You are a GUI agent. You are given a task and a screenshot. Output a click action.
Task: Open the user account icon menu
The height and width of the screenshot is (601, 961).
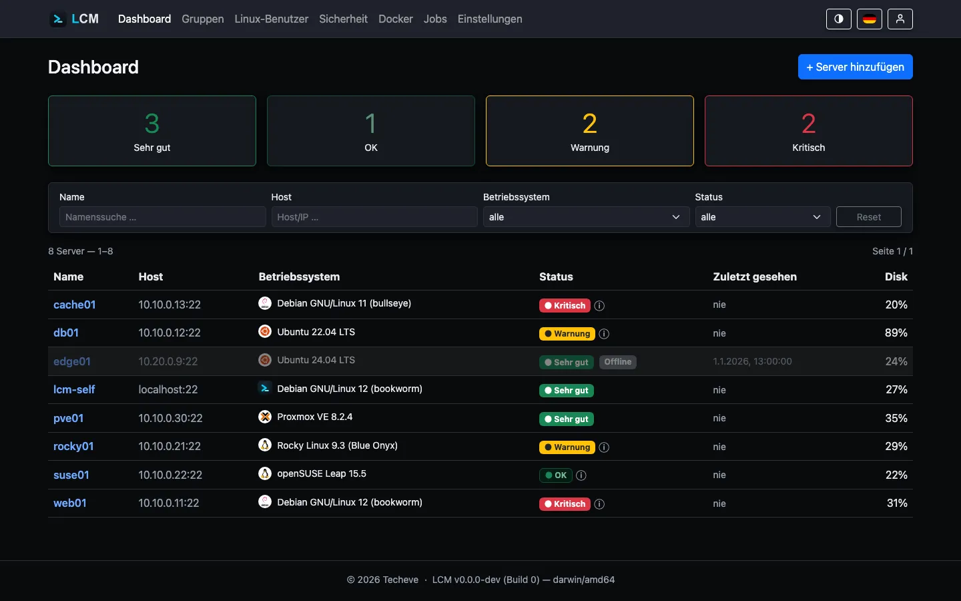tap(900, 19)
